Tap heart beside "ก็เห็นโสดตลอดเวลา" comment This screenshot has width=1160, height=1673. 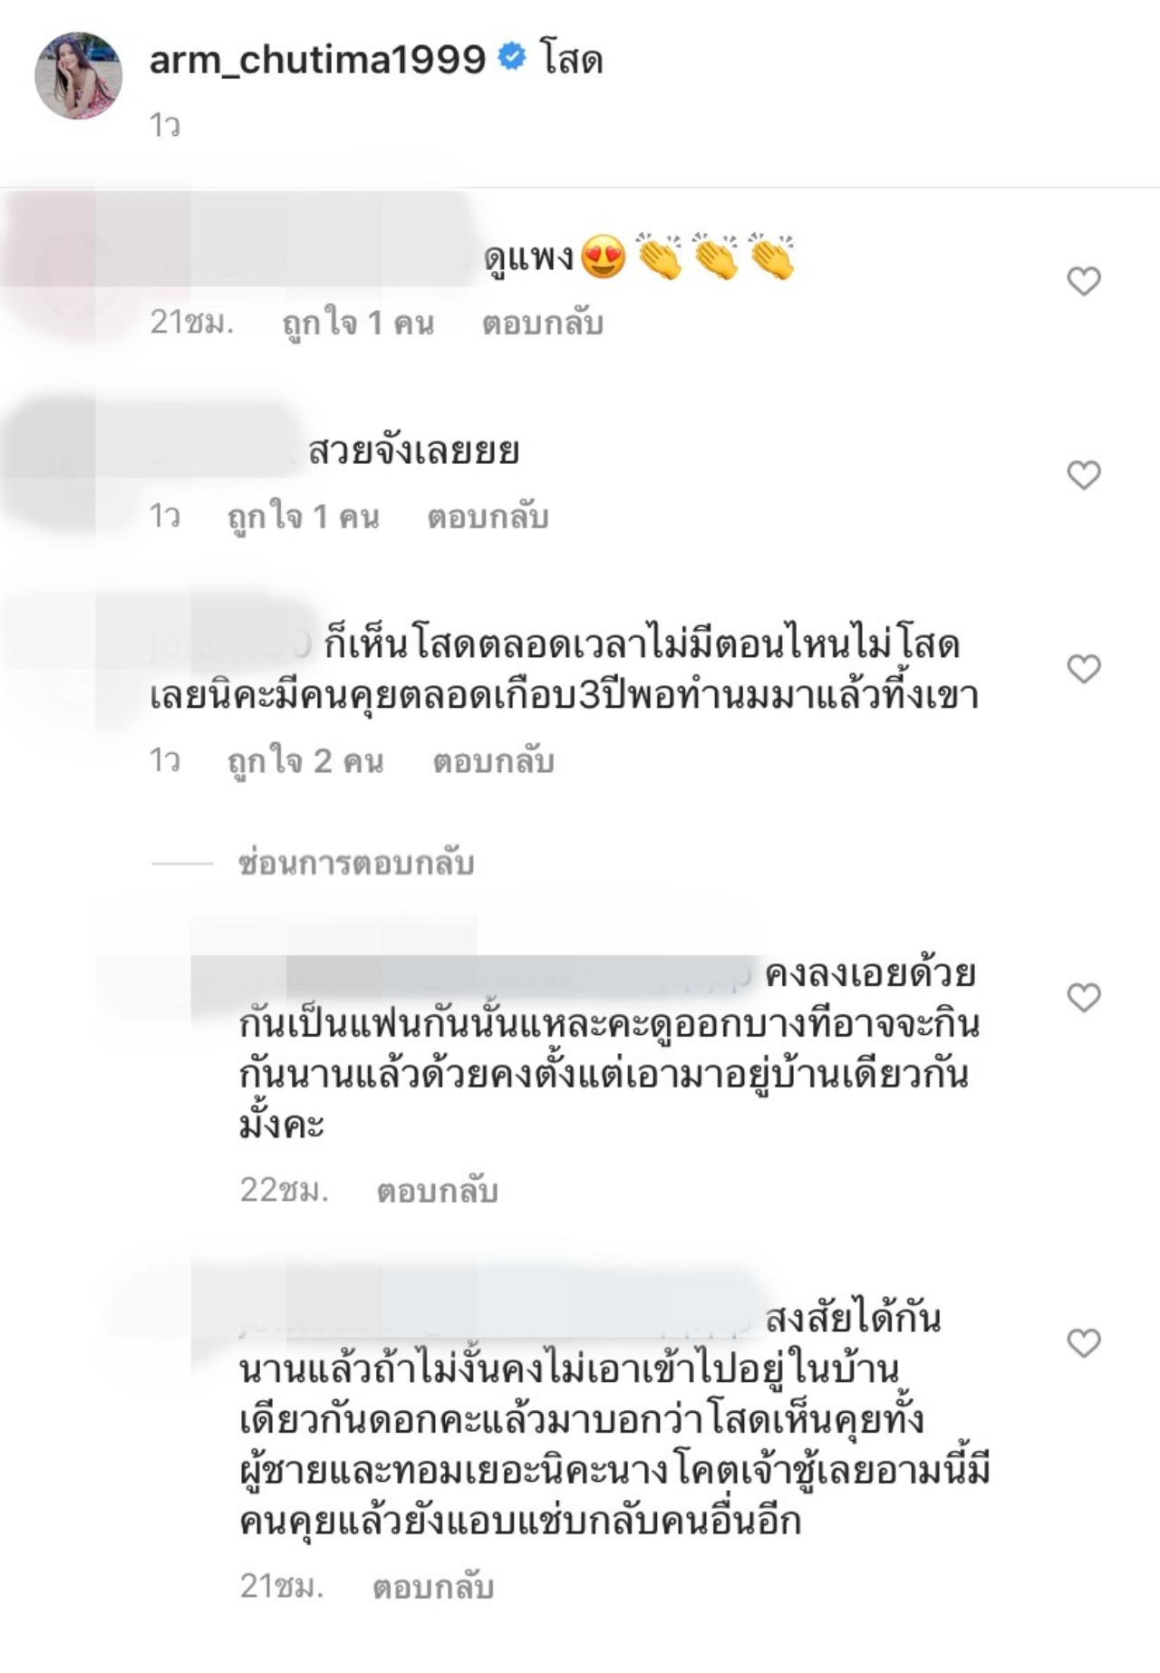[1083, 669]
